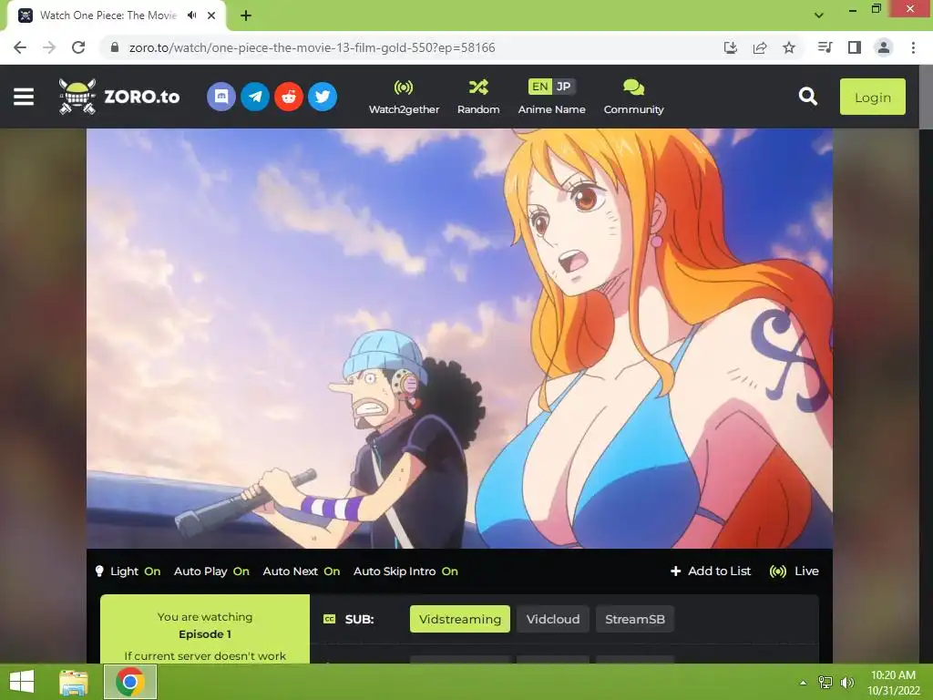Go back in browser history
This screenshot has height=700, width=933.
tap(20, 47)
